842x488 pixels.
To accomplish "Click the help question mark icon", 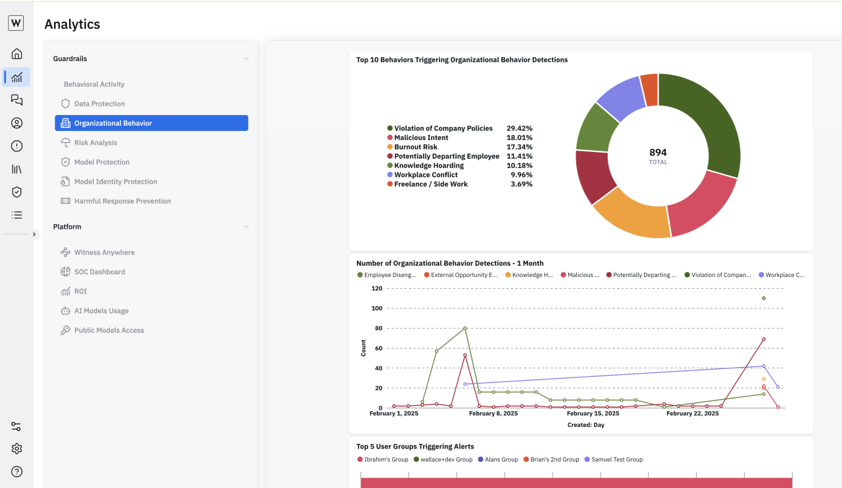I will (x=17, y=472).
